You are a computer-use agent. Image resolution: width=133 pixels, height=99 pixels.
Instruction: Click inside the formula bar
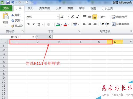[93, 37]
